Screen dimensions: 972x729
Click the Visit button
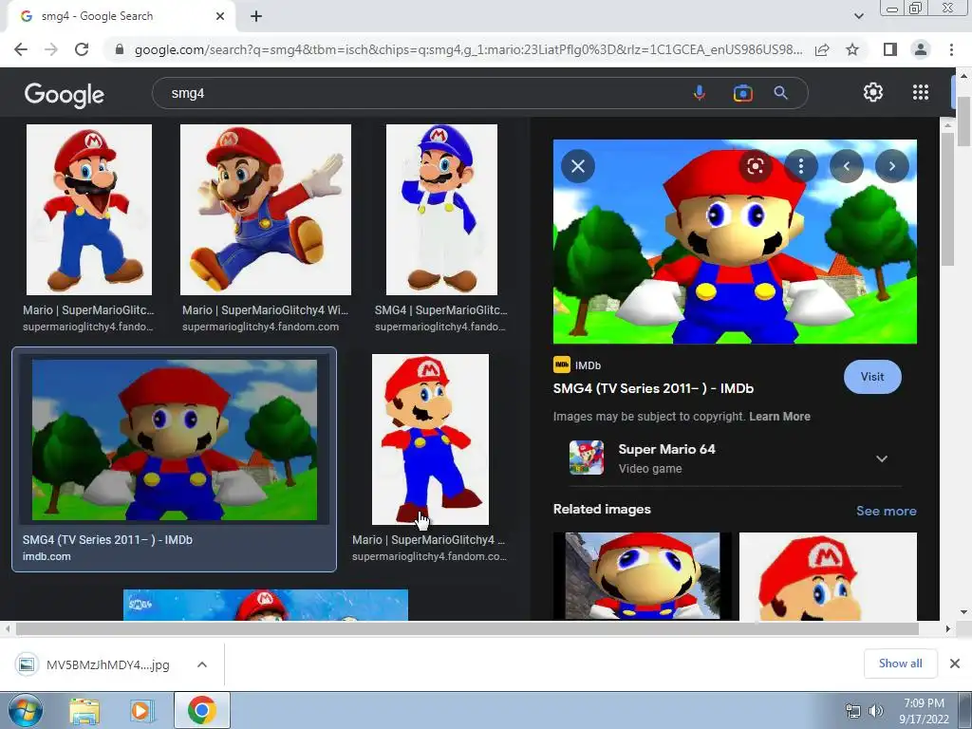tap(872, 376)
